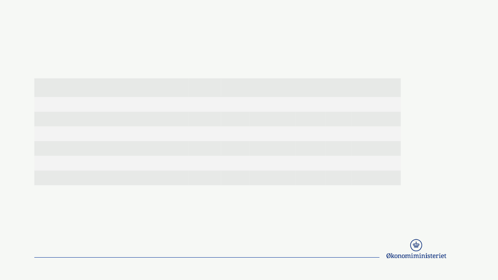This screenshot has width=498, height=280.
Task: Select second column cell in bottom row
Action: point(205,178)
